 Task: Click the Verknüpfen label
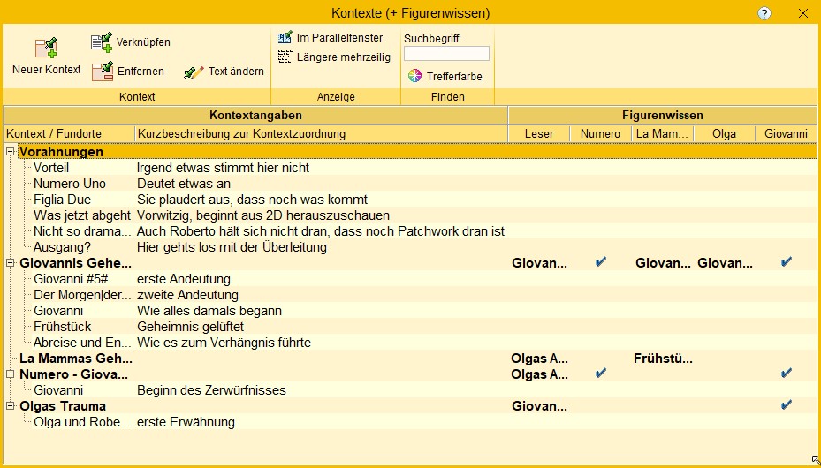click(143, 42)
